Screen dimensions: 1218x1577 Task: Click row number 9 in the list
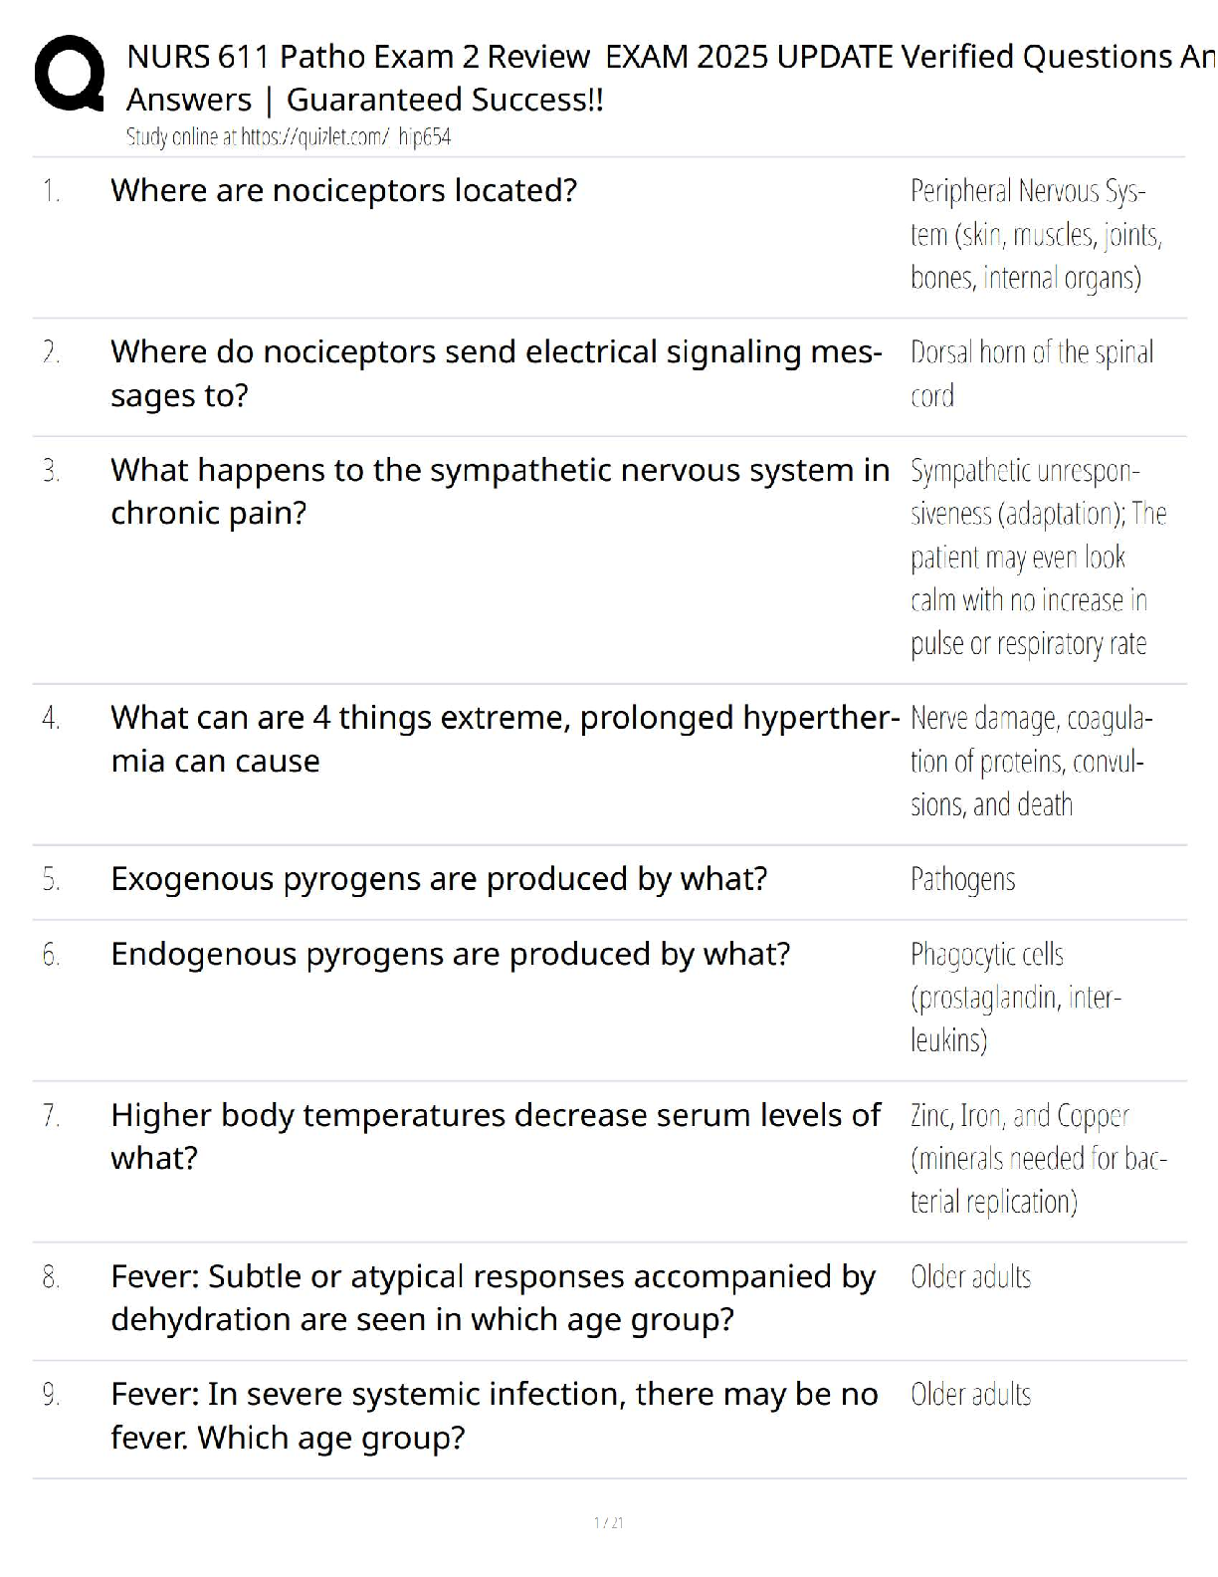[x=51, y=1395]
